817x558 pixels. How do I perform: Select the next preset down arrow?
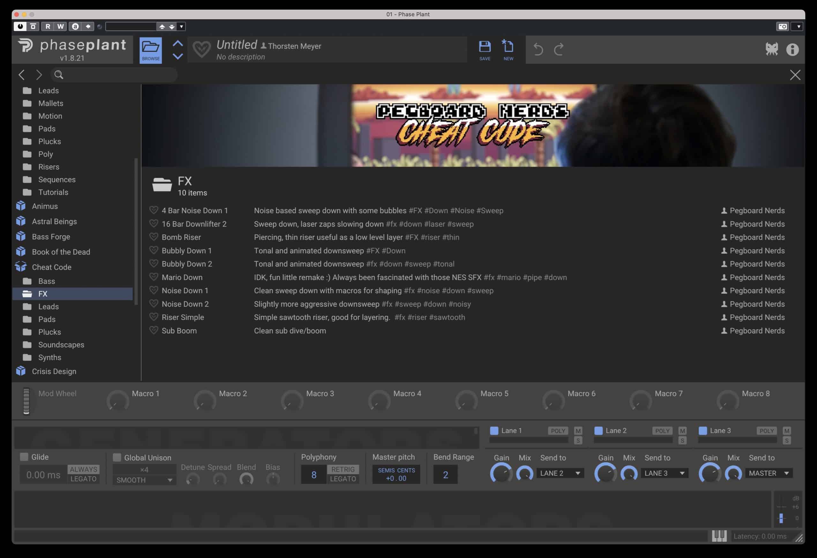[178, 56]
